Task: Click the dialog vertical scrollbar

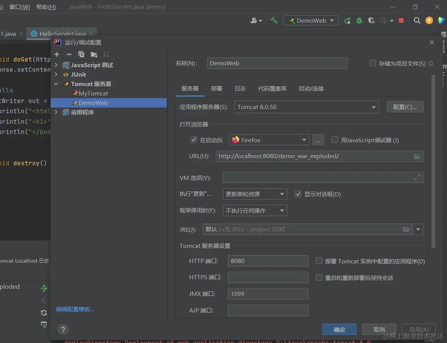Action: 433,161
